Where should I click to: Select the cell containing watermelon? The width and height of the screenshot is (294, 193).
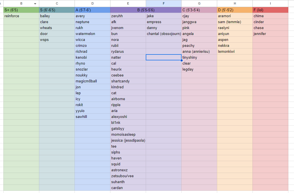[92, 34]
